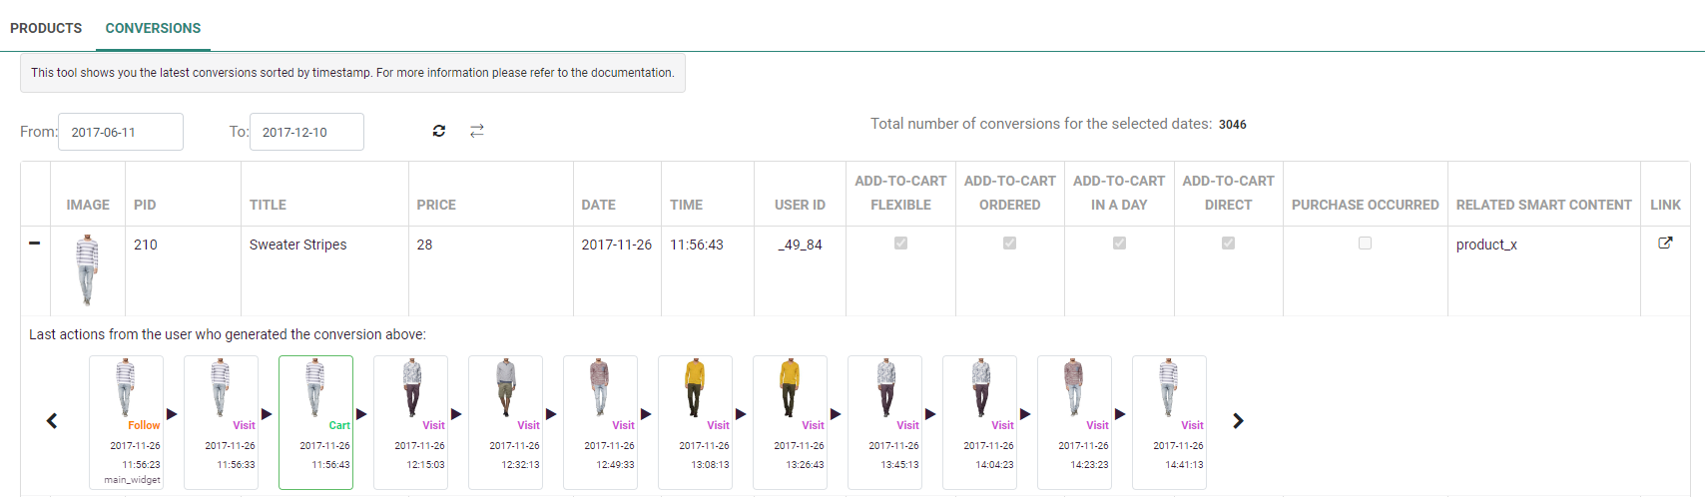Screen dimensions: 1705x497
Task: Check the Purchase Occurred checkbox
Action: (1365, 243)
